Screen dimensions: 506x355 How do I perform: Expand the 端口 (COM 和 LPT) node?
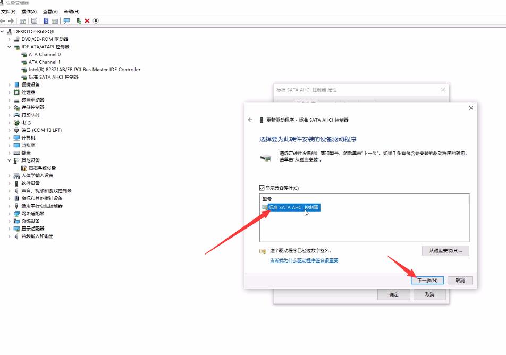pos(10,130)
